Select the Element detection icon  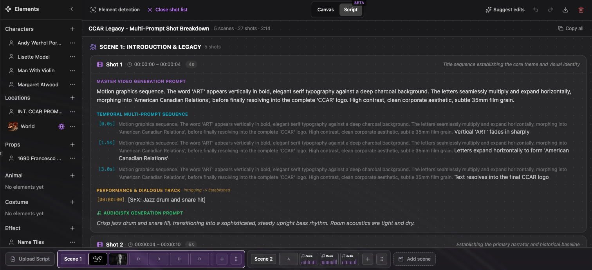pyautogui.click(x=93, y=9)
